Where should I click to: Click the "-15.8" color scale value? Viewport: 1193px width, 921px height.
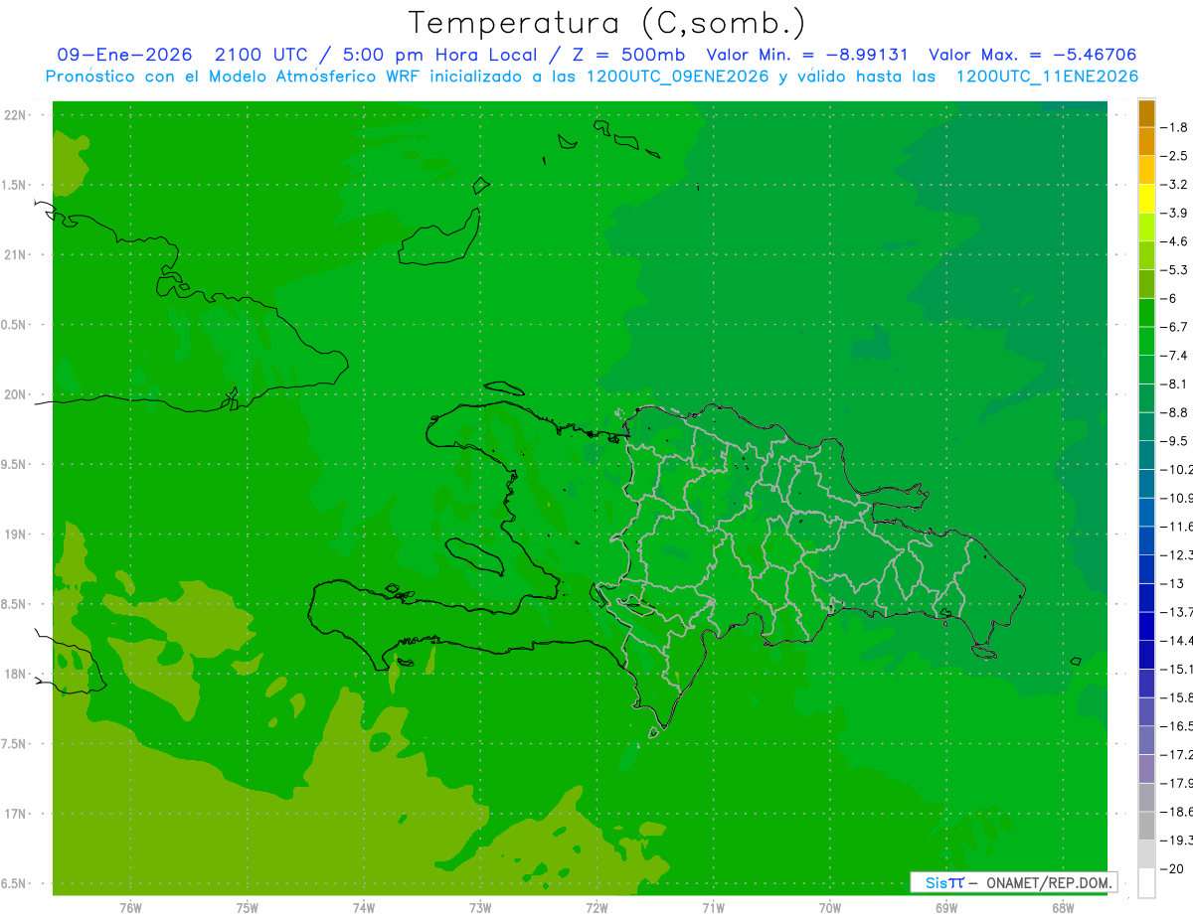pyautogui.click(x=1176, y=697)
